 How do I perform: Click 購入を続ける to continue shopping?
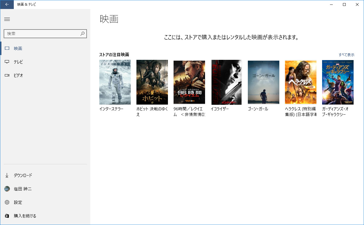coord(45,216)
